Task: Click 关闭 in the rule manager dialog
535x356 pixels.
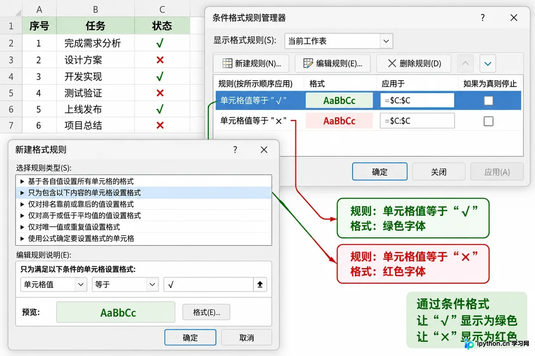Action: (x=439, y=172)
